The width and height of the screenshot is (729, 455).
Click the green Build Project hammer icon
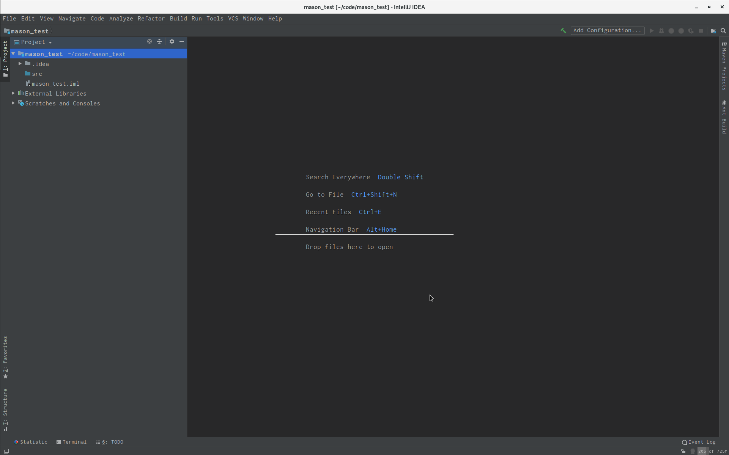[x=563, y=31]
